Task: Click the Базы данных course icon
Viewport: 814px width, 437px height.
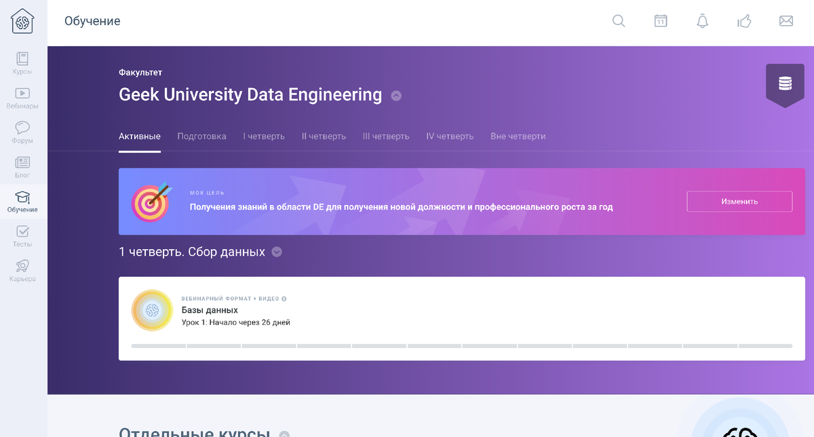Action: 152,310
